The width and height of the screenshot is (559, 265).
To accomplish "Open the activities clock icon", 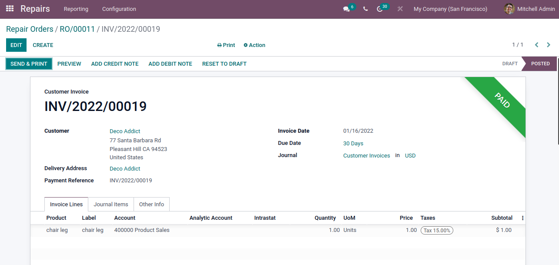I will coord(380,9).
